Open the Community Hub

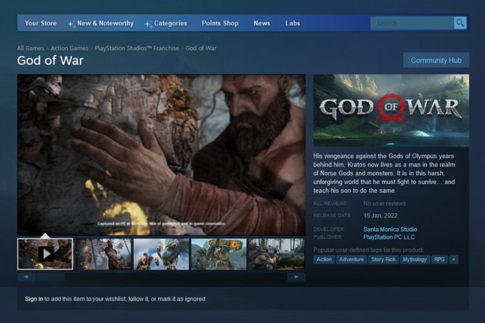(436, 60)
